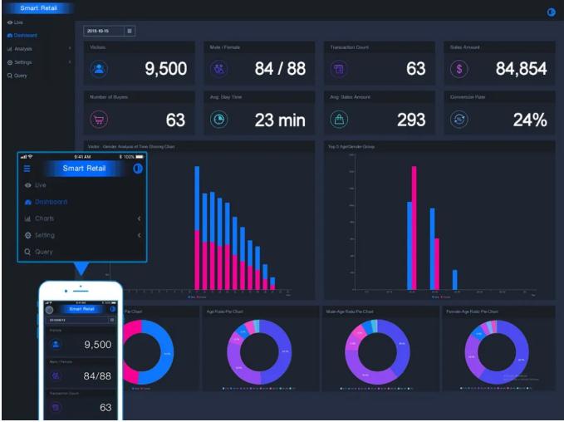Click the Visitors person icon
The height and width of the screenshot is (422, 564).
coord(100,70)
